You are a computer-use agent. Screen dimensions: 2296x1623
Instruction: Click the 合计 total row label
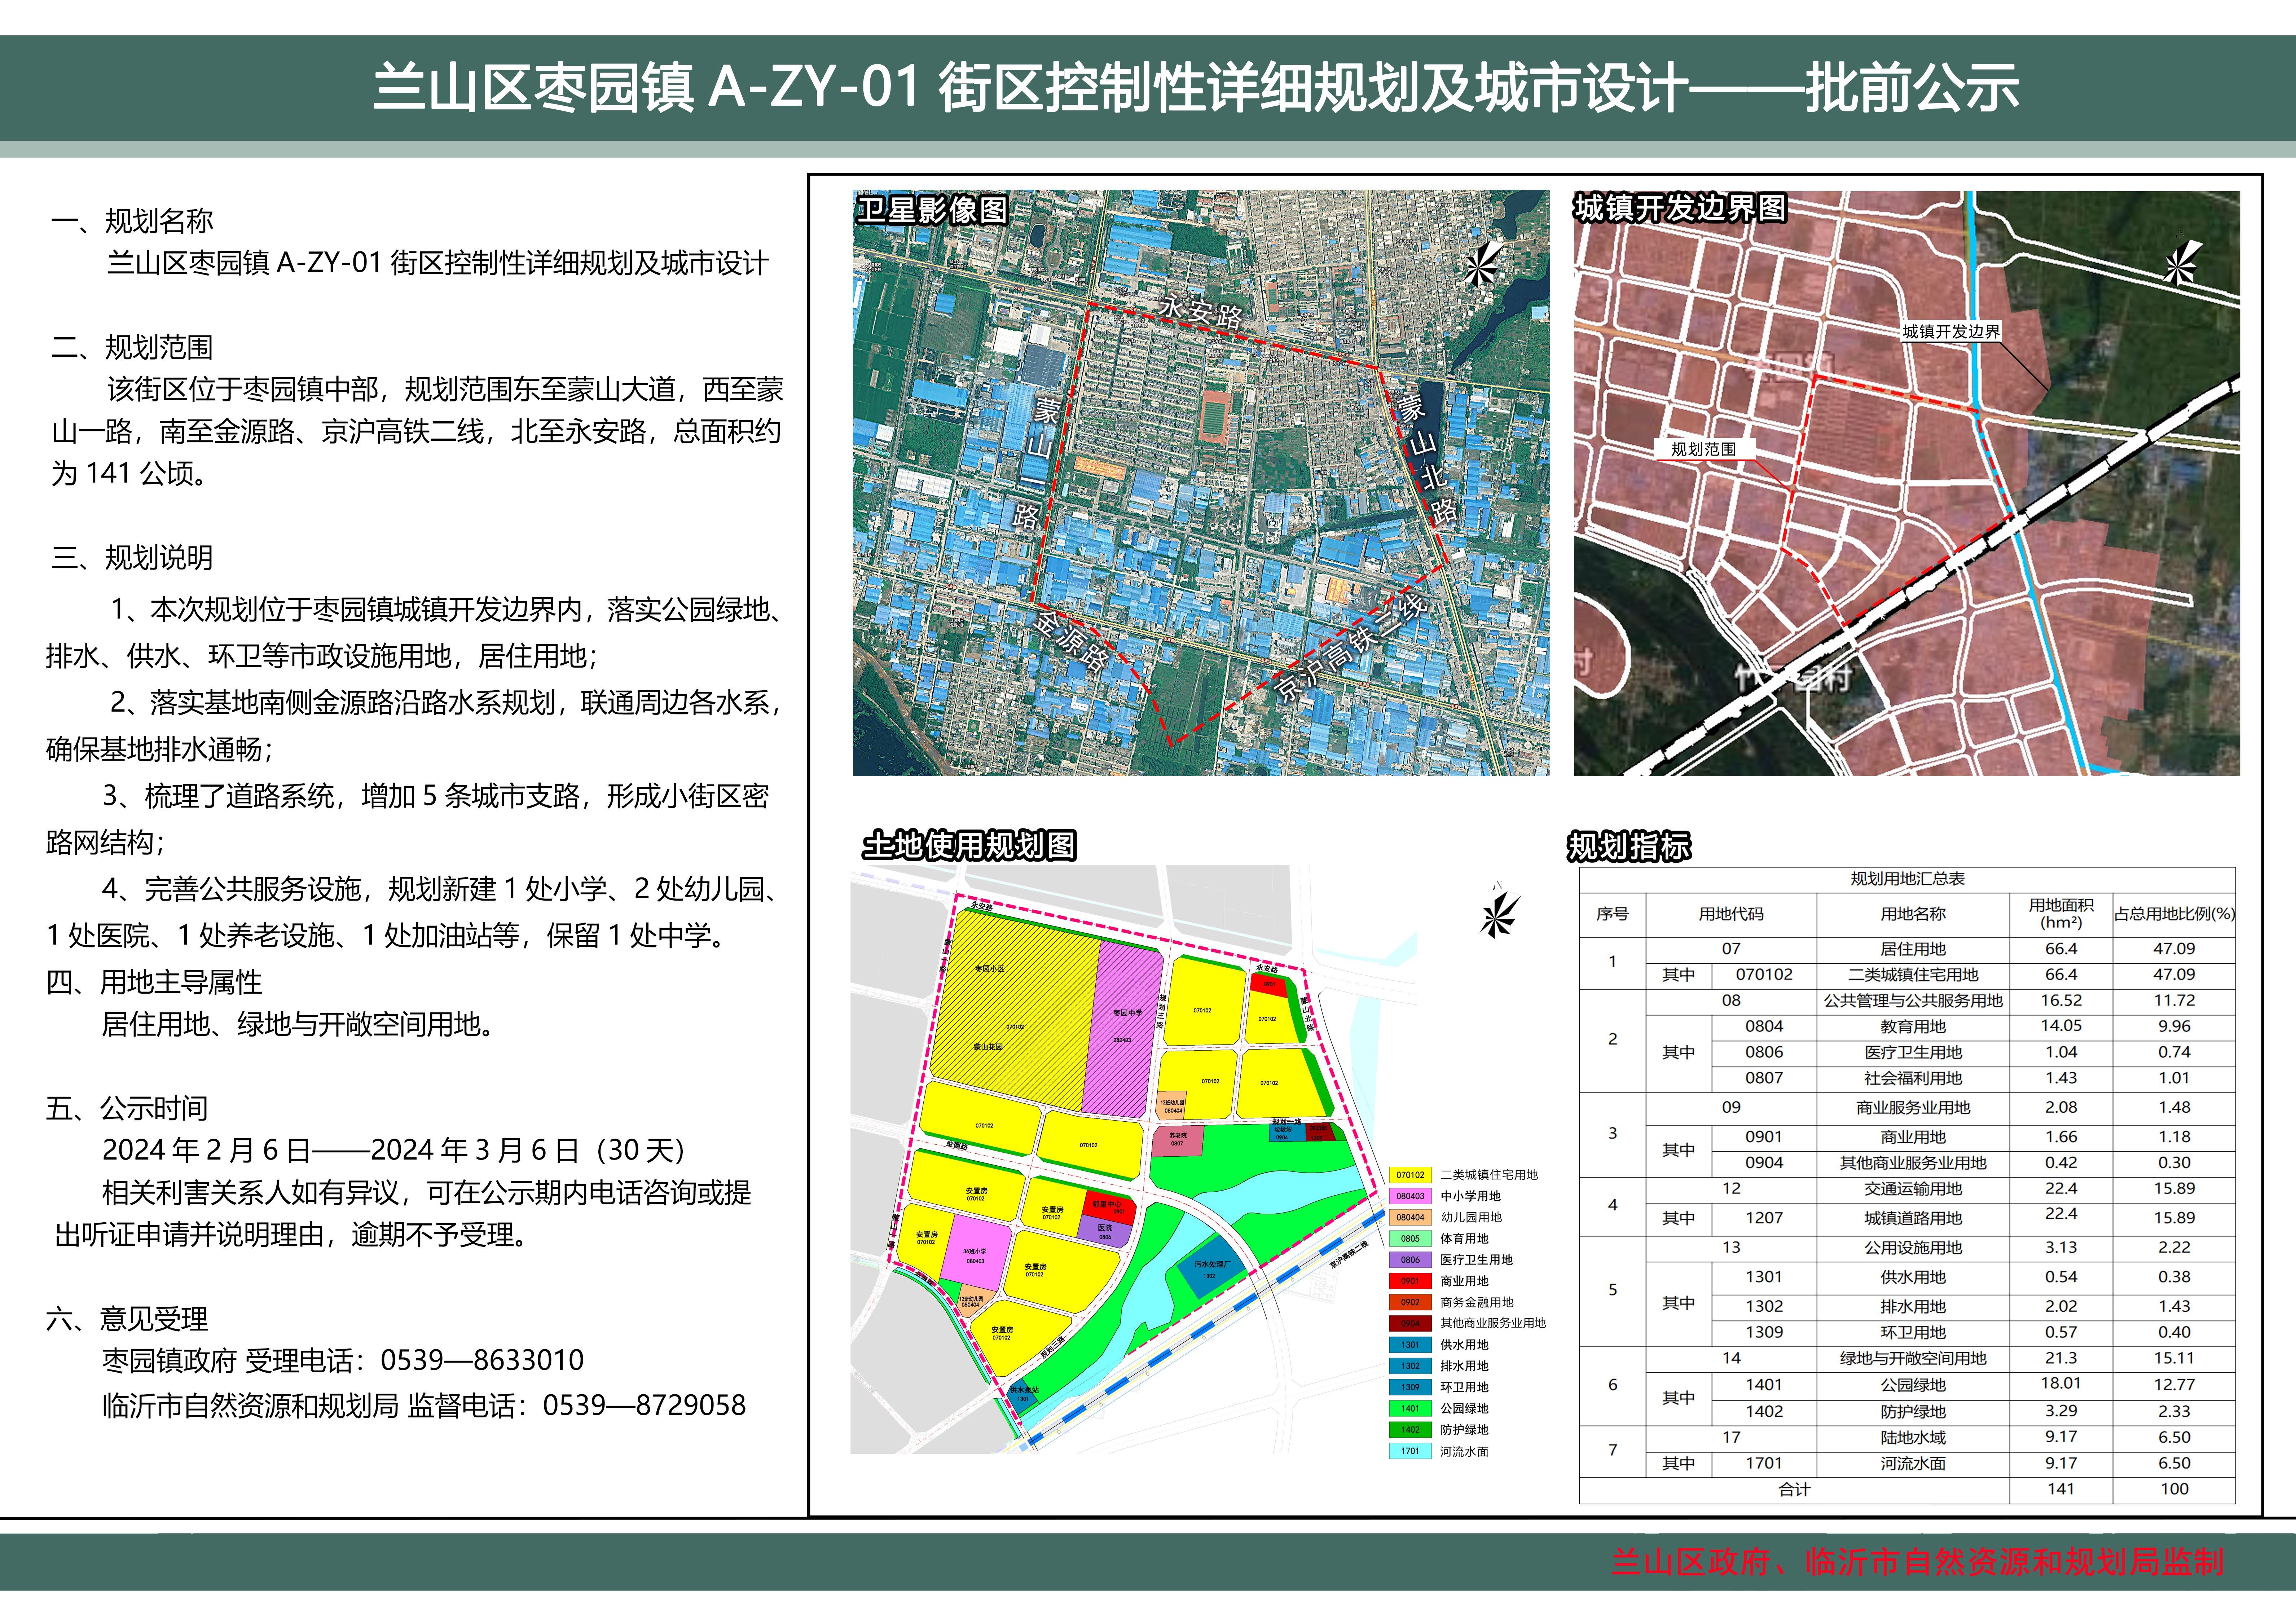click(x=1794, y=1490)
